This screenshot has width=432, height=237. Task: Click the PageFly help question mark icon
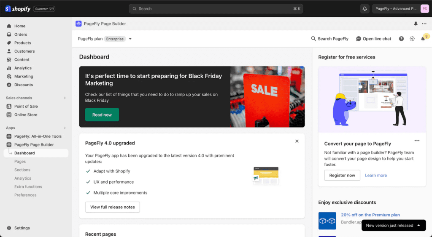click(x=401, y=39)
